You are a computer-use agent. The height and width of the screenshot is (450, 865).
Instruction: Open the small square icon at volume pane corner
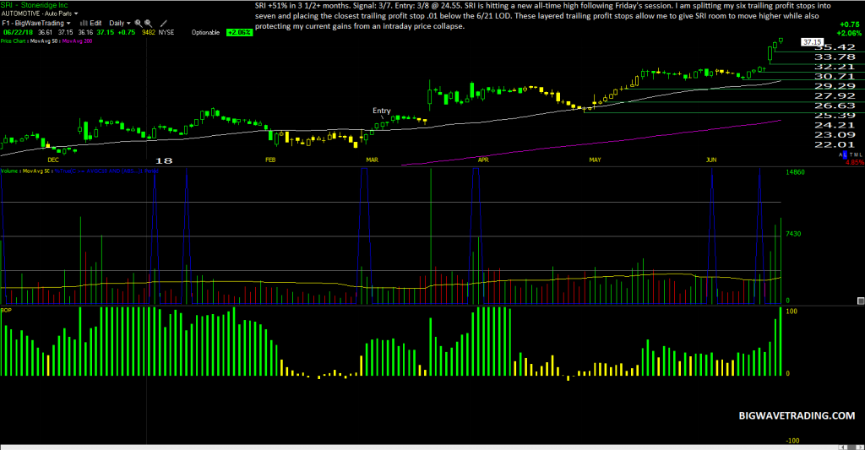(861, 301)
